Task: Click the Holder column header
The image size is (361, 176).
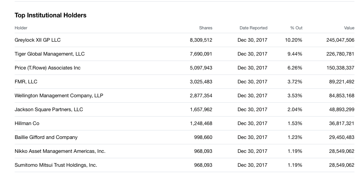Action: point(21,28)
